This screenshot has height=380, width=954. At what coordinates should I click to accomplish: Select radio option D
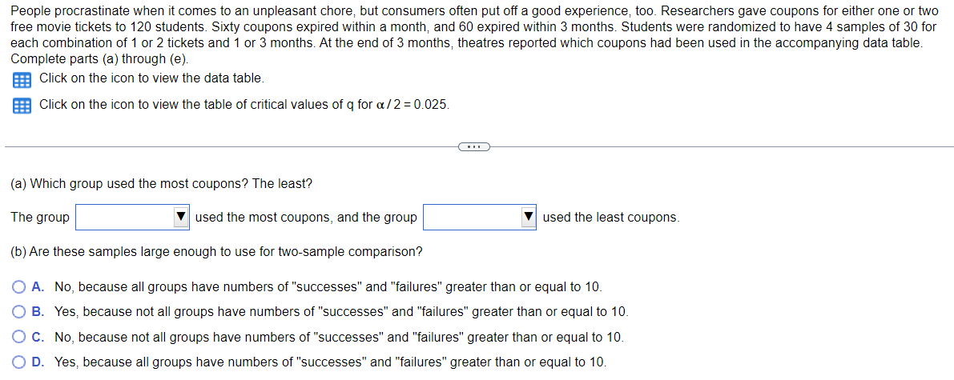coord(19,362)
